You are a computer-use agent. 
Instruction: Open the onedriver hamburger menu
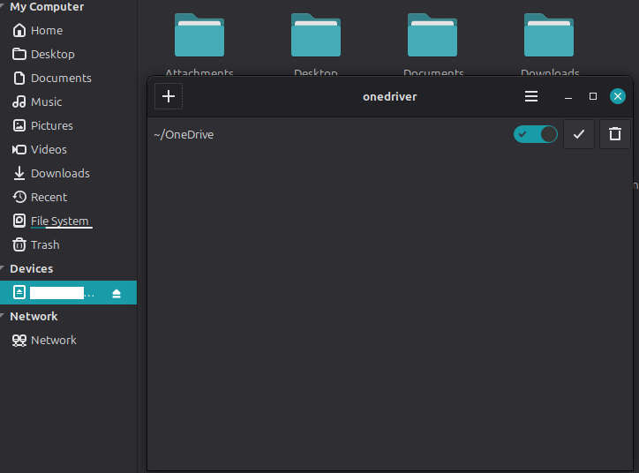click(530, 96)
